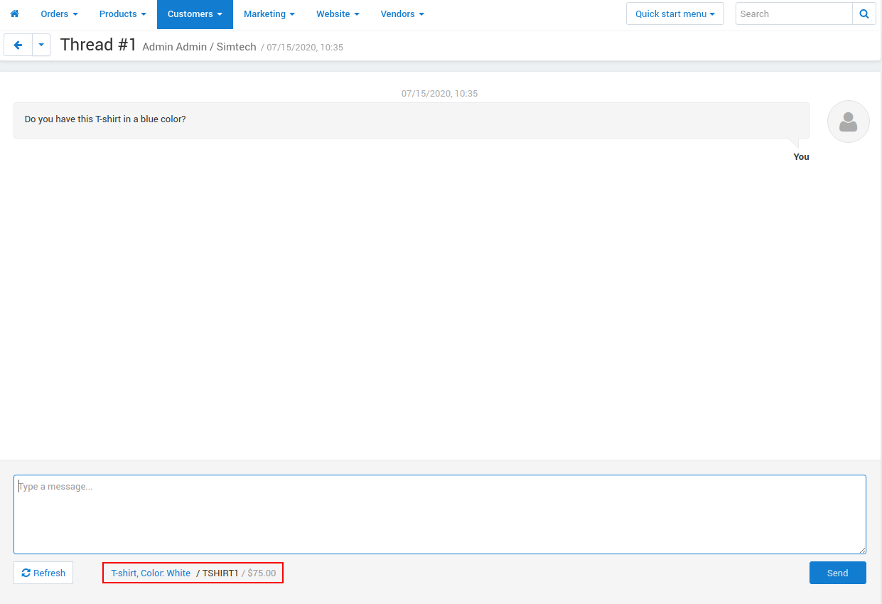The width and height of the screenshot is (882, 604).
Task: Click Admin Admin / Simtech text
Action: coord(199,47)
